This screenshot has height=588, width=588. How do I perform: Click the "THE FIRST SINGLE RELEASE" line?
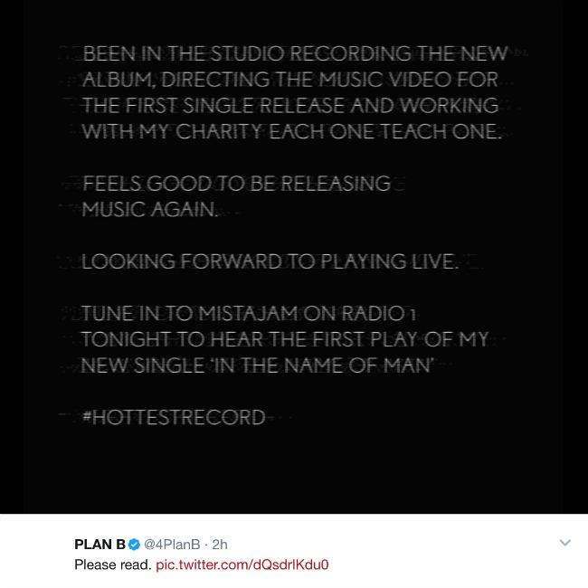click(214, 106)
